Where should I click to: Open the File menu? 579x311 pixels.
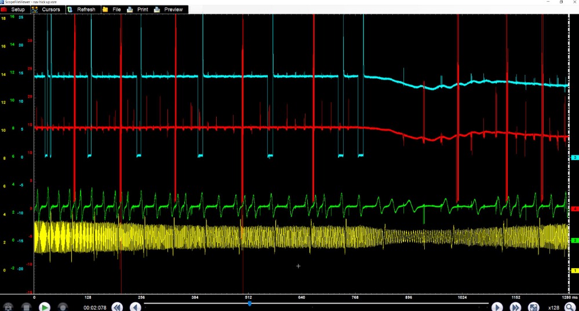coord(112,9)
